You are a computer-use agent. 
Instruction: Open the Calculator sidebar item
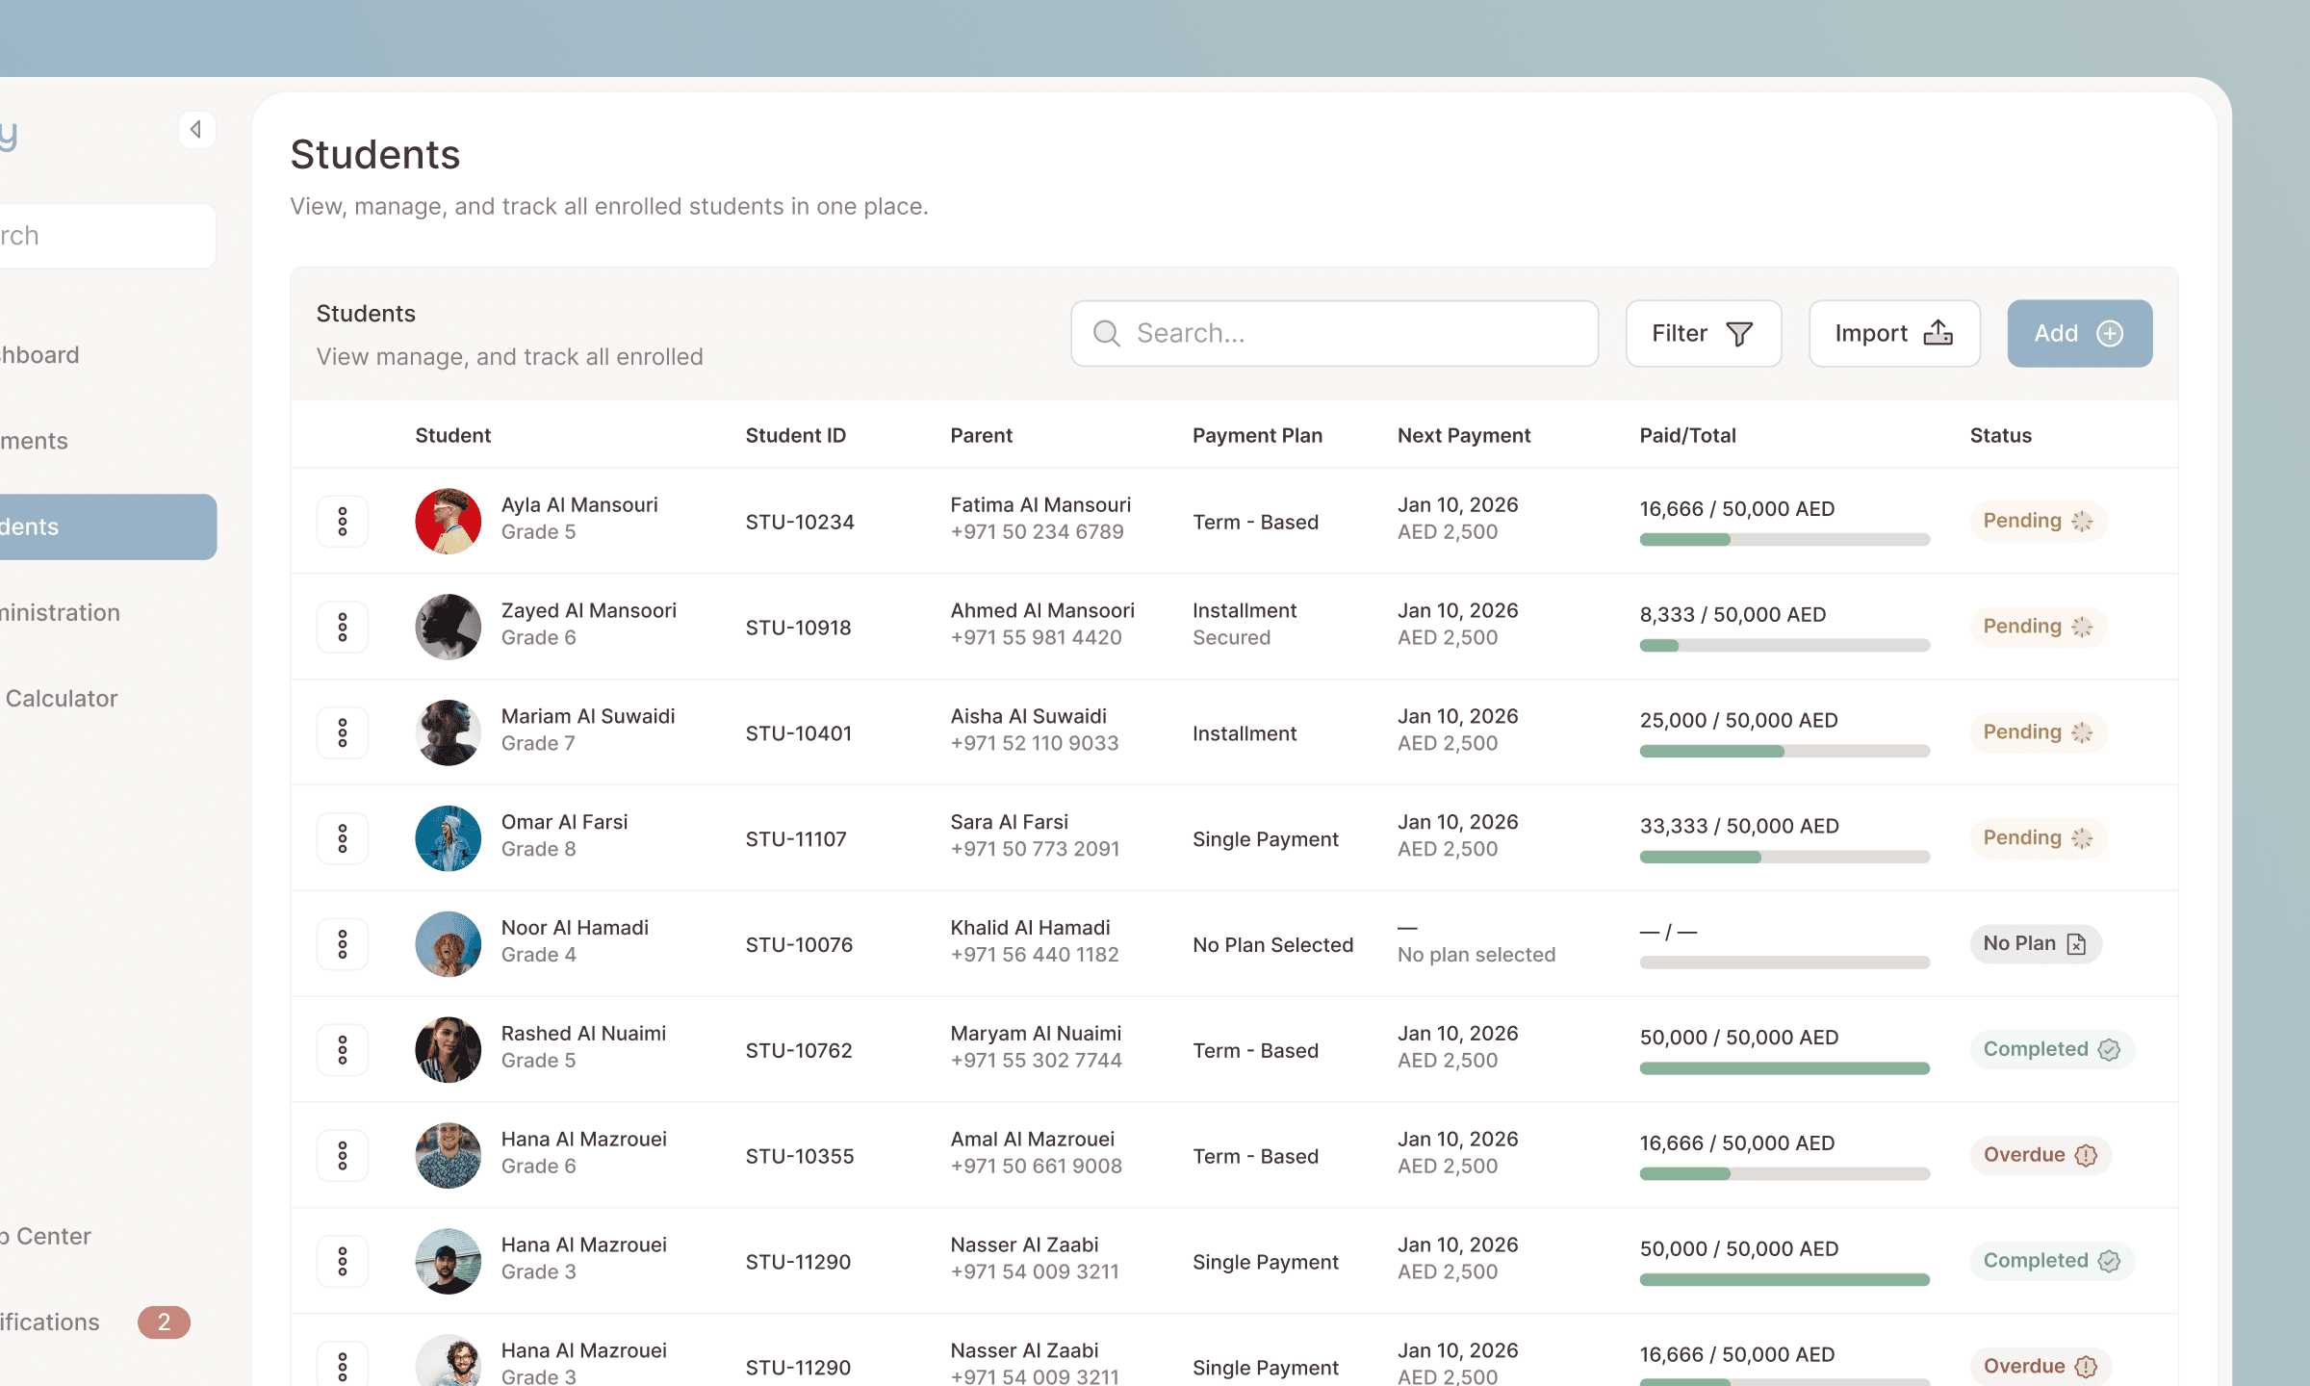[x=62, y=699]
